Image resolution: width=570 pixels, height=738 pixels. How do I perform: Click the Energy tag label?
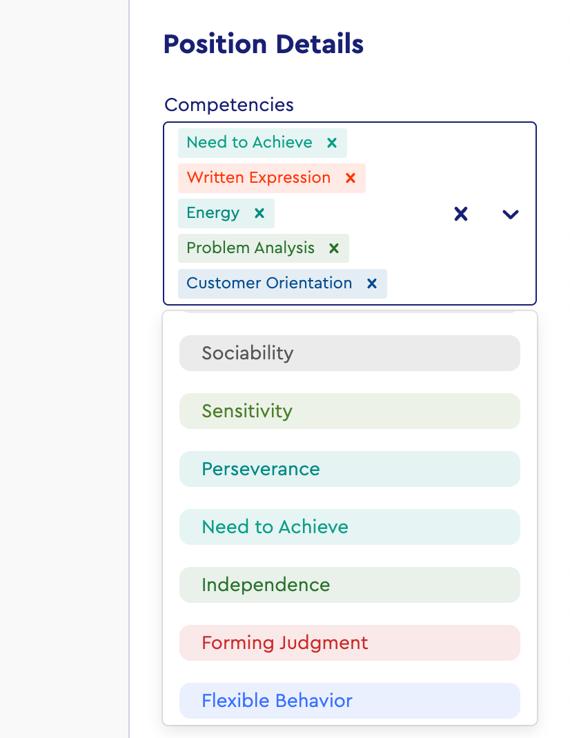(x=213, y=213)
